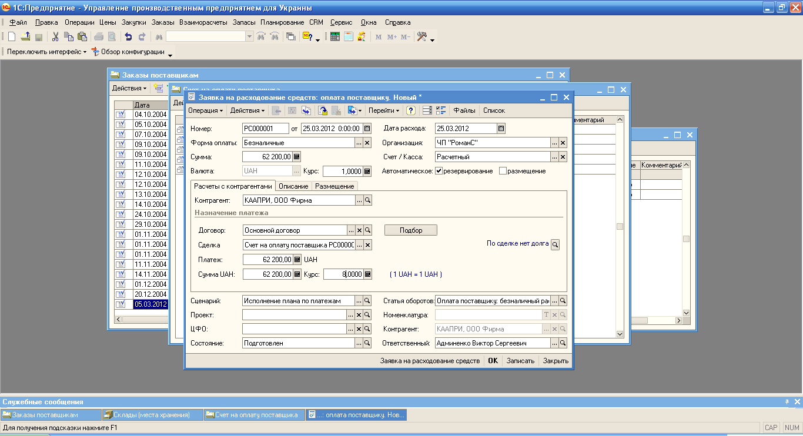Open the Calendar icon in main toolbar
803x436 pixels.
click(x=349, y=36)
